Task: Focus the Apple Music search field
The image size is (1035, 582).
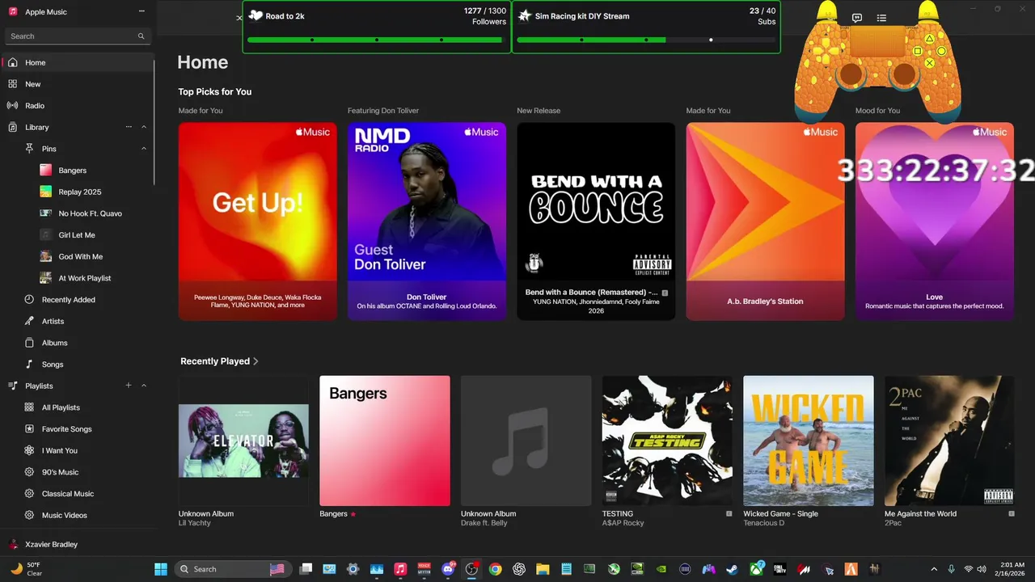Action: click(x=78, y=36)
